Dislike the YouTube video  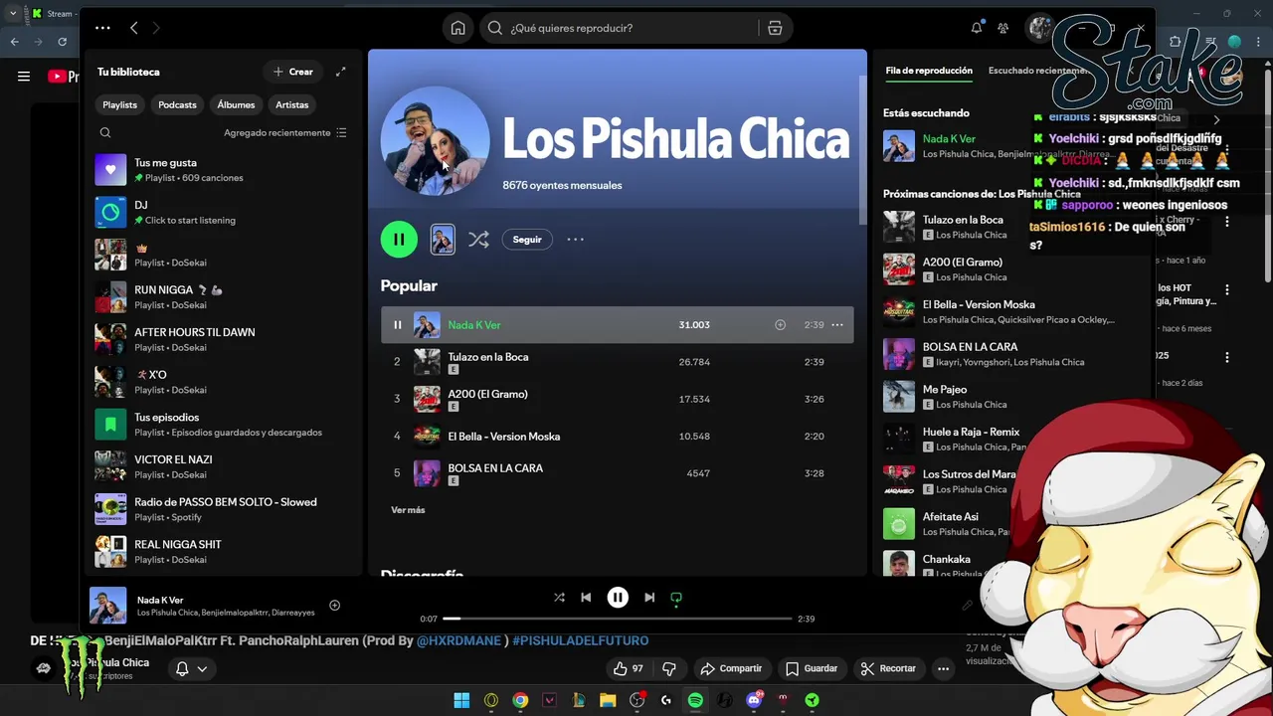point(669,668)
